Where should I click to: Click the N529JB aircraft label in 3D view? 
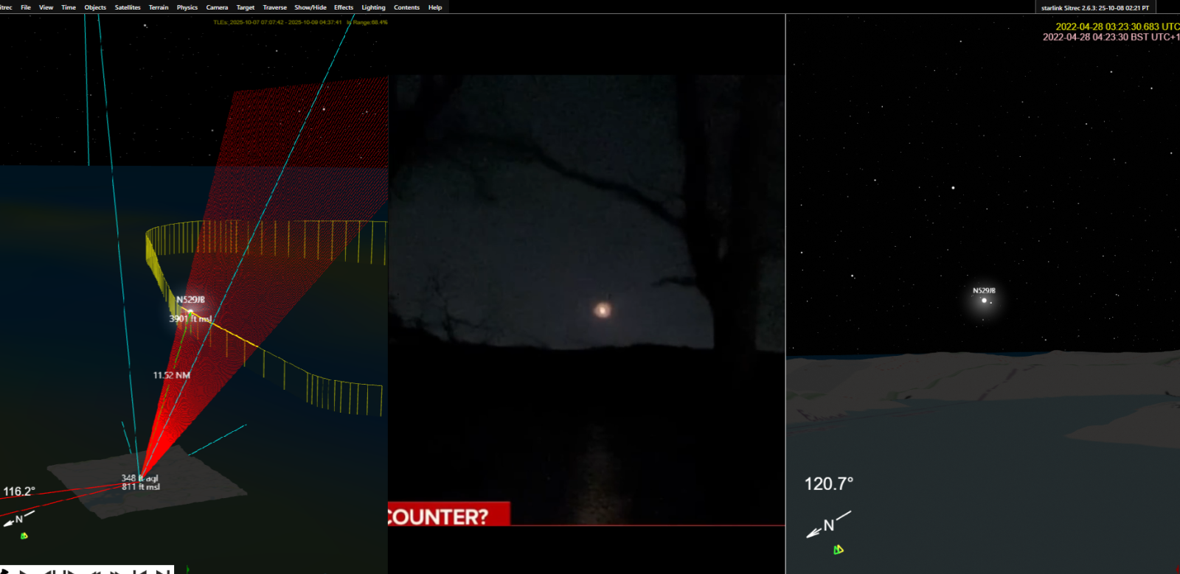pyautogui.click(x=190, y=299)
